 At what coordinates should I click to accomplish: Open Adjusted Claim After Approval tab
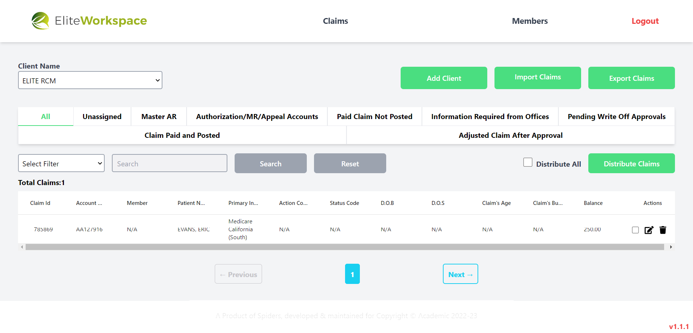(x=511, y=135)
